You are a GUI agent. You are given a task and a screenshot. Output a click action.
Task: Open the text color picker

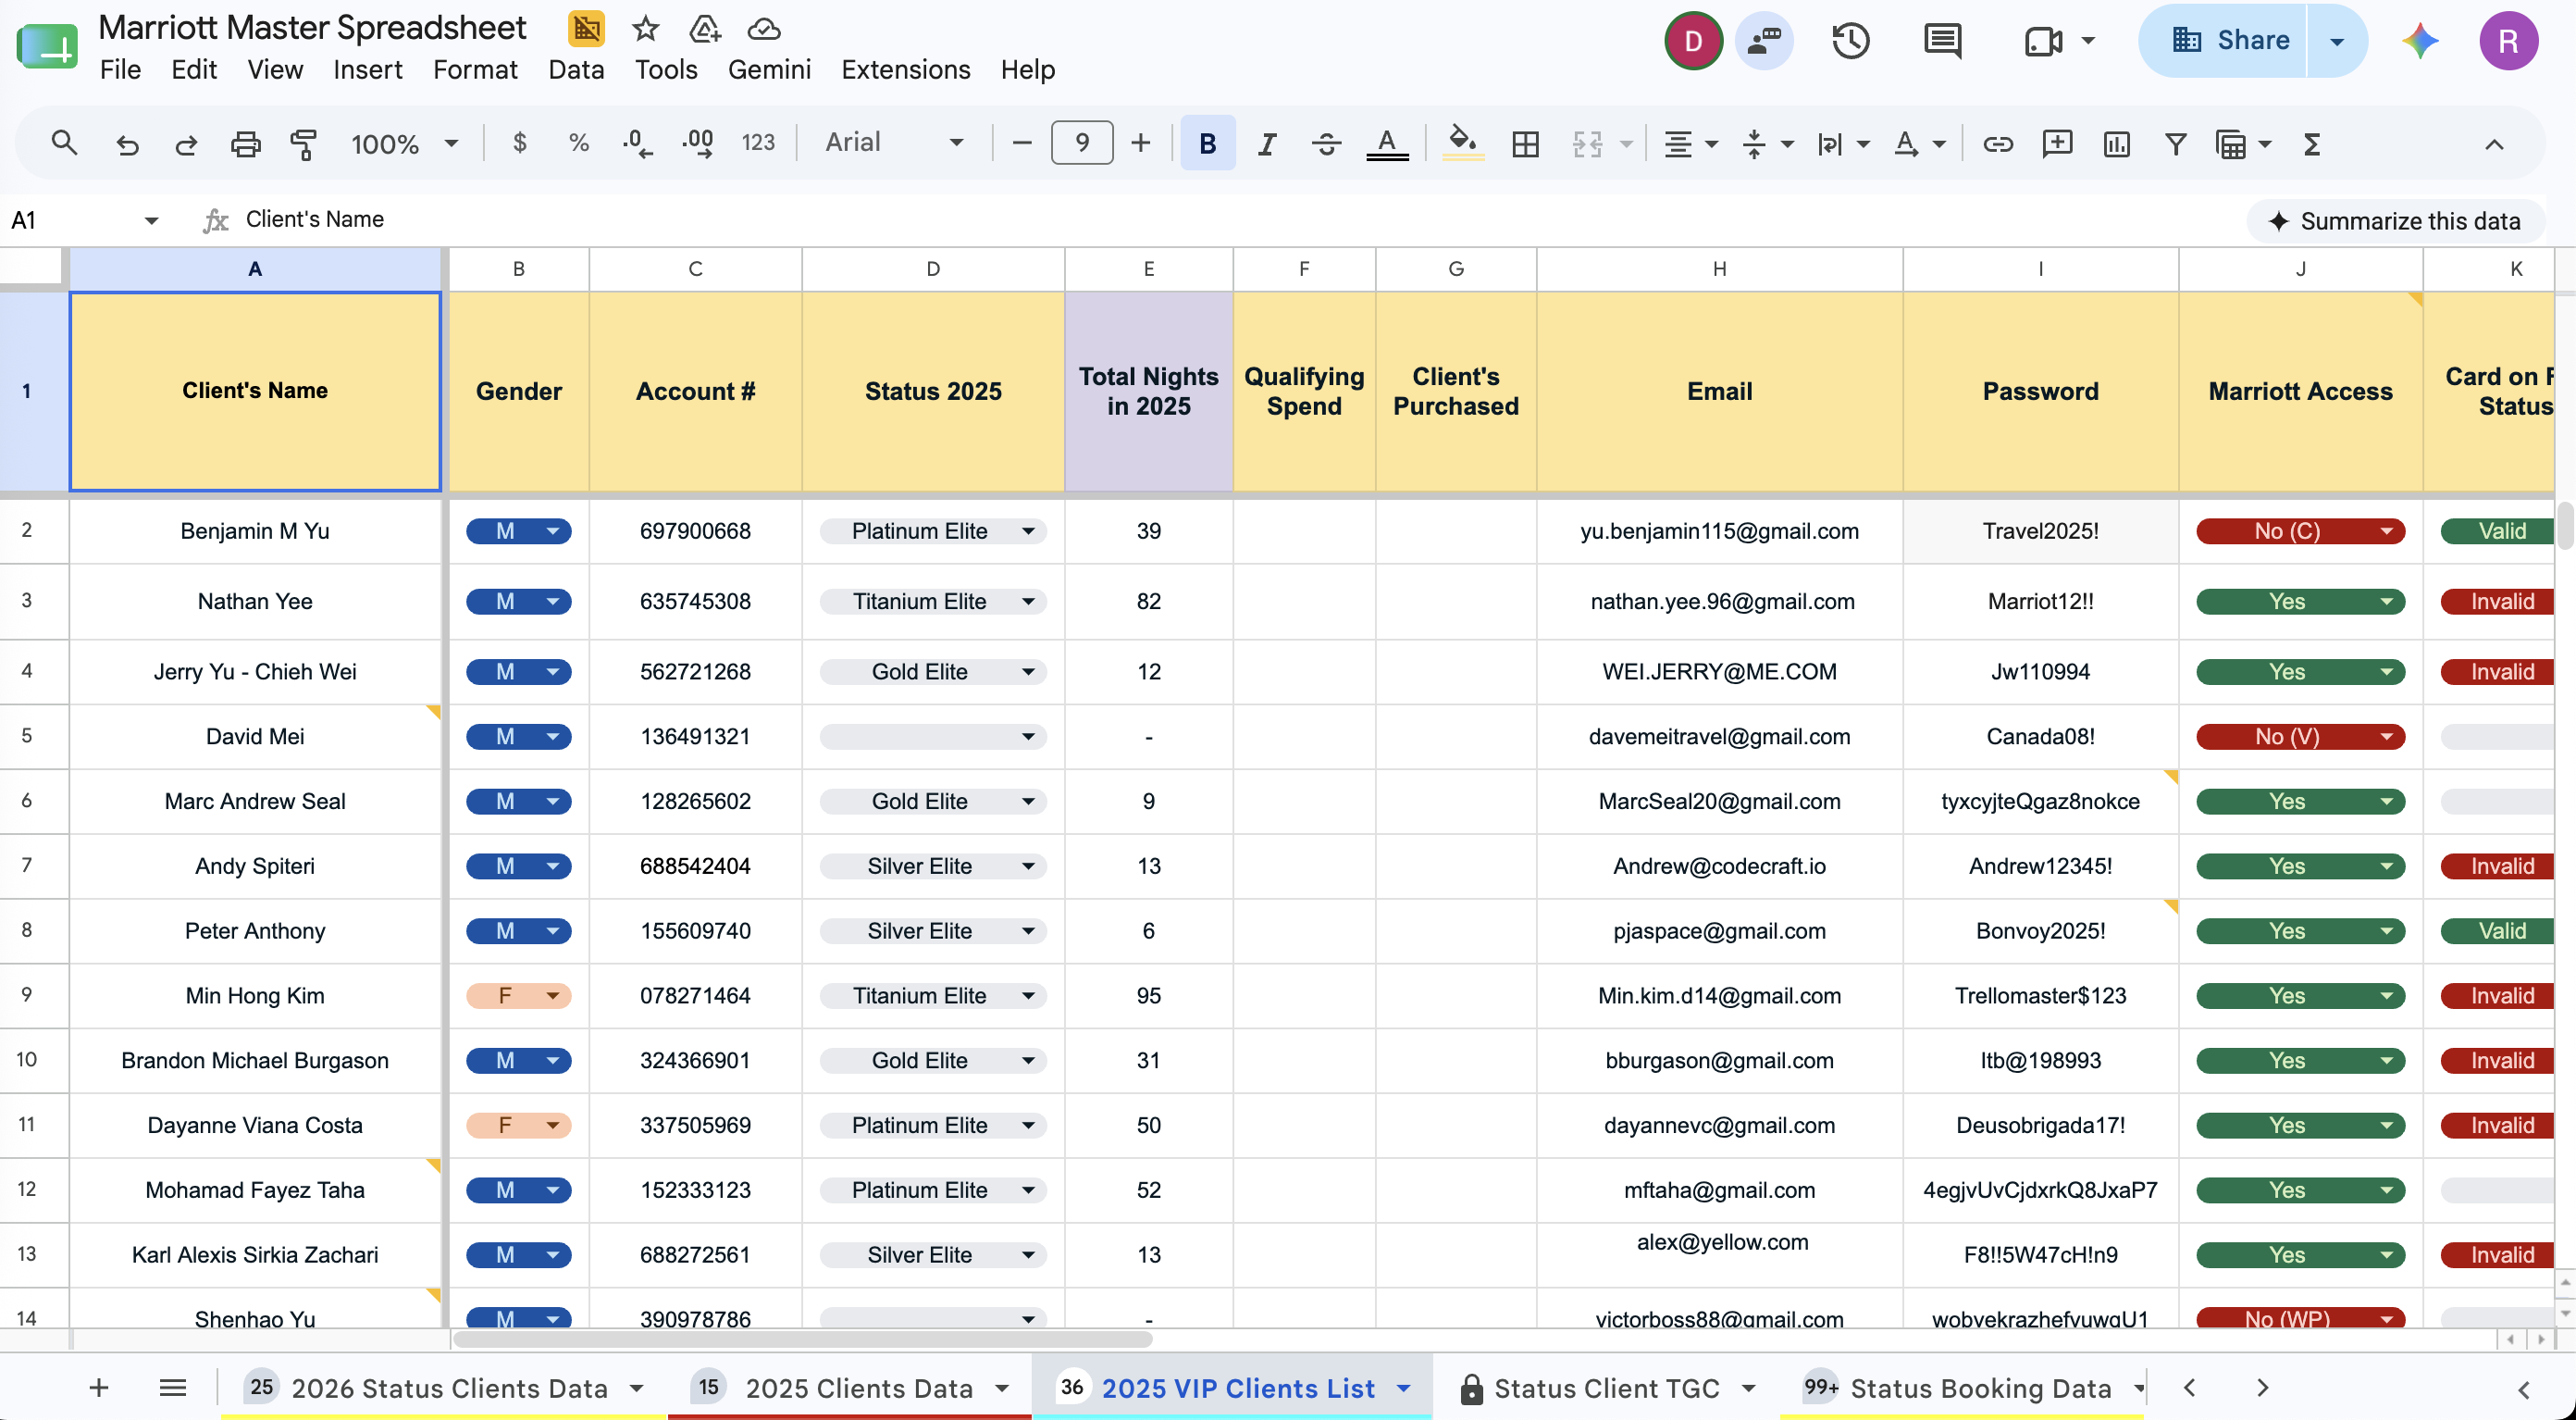point(1386,144)
